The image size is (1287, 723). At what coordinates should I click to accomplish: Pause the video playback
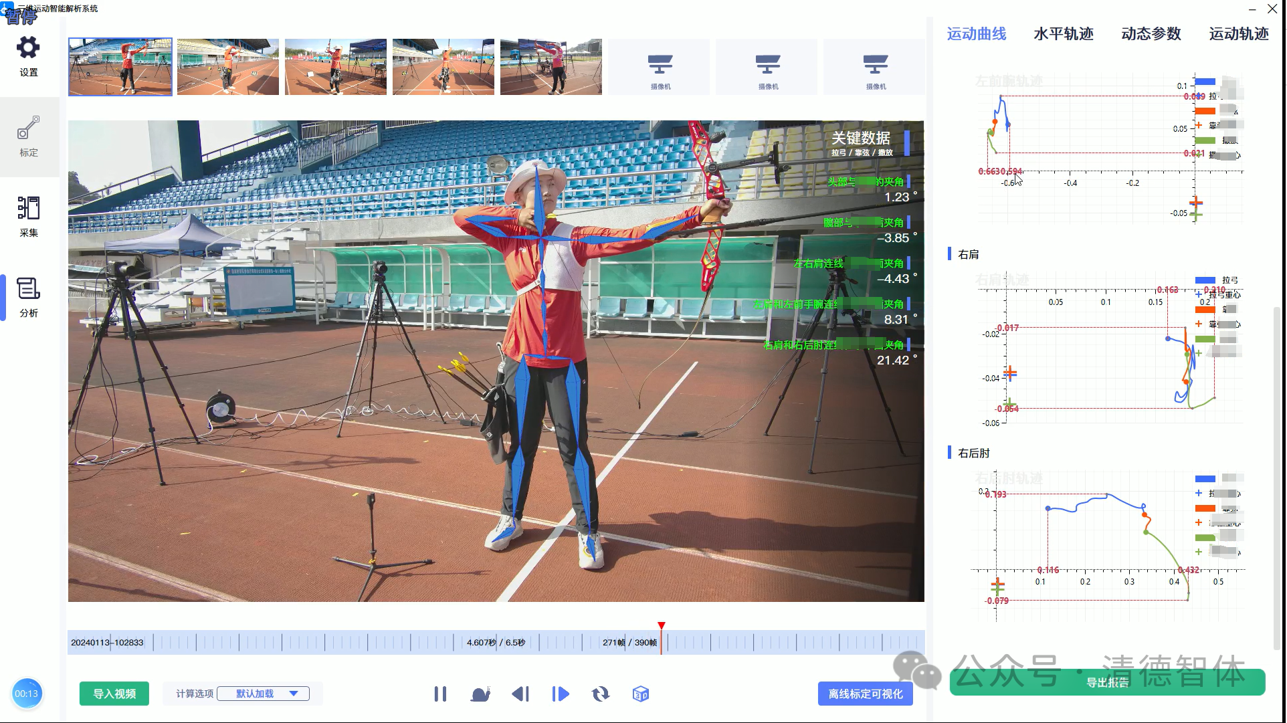coord(440,694)
